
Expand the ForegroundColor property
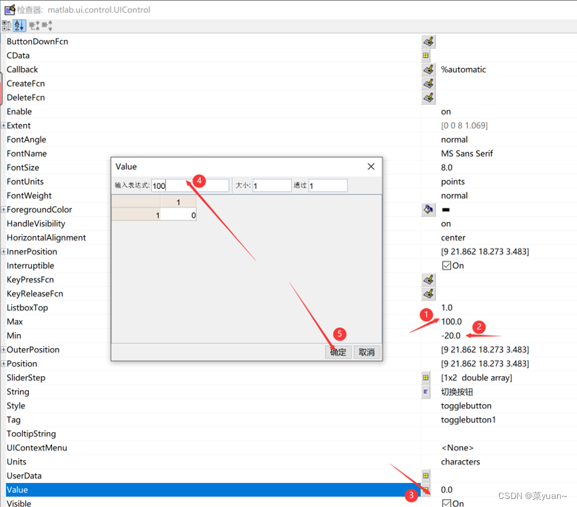5,209
